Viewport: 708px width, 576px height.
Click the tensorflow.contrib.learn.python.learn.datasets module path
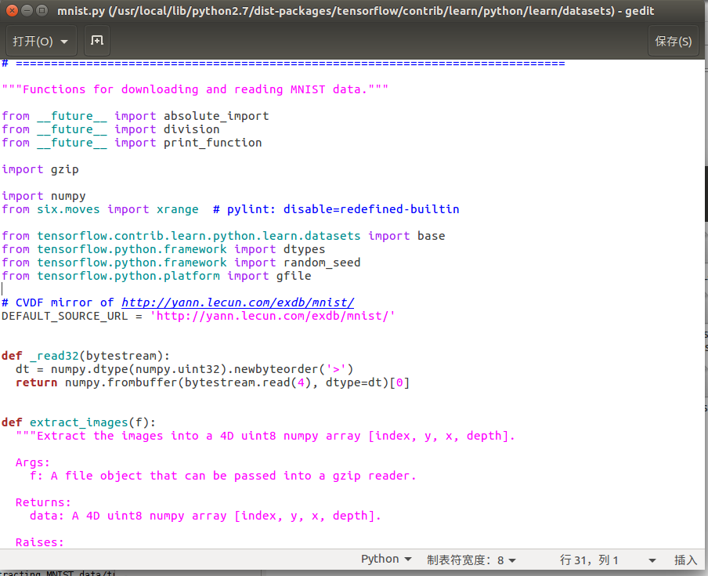(199, 236)
